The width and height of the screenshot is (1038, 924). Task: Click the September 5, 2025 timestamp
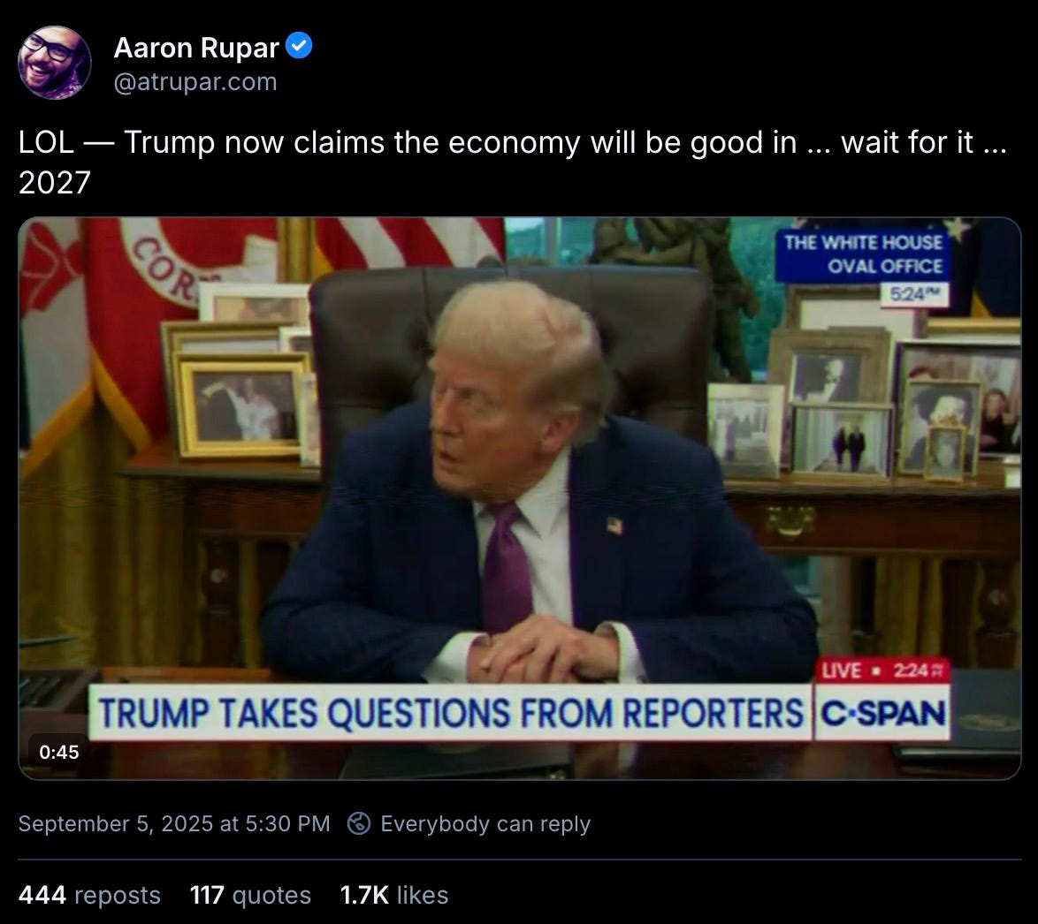(x=174, y=823)
